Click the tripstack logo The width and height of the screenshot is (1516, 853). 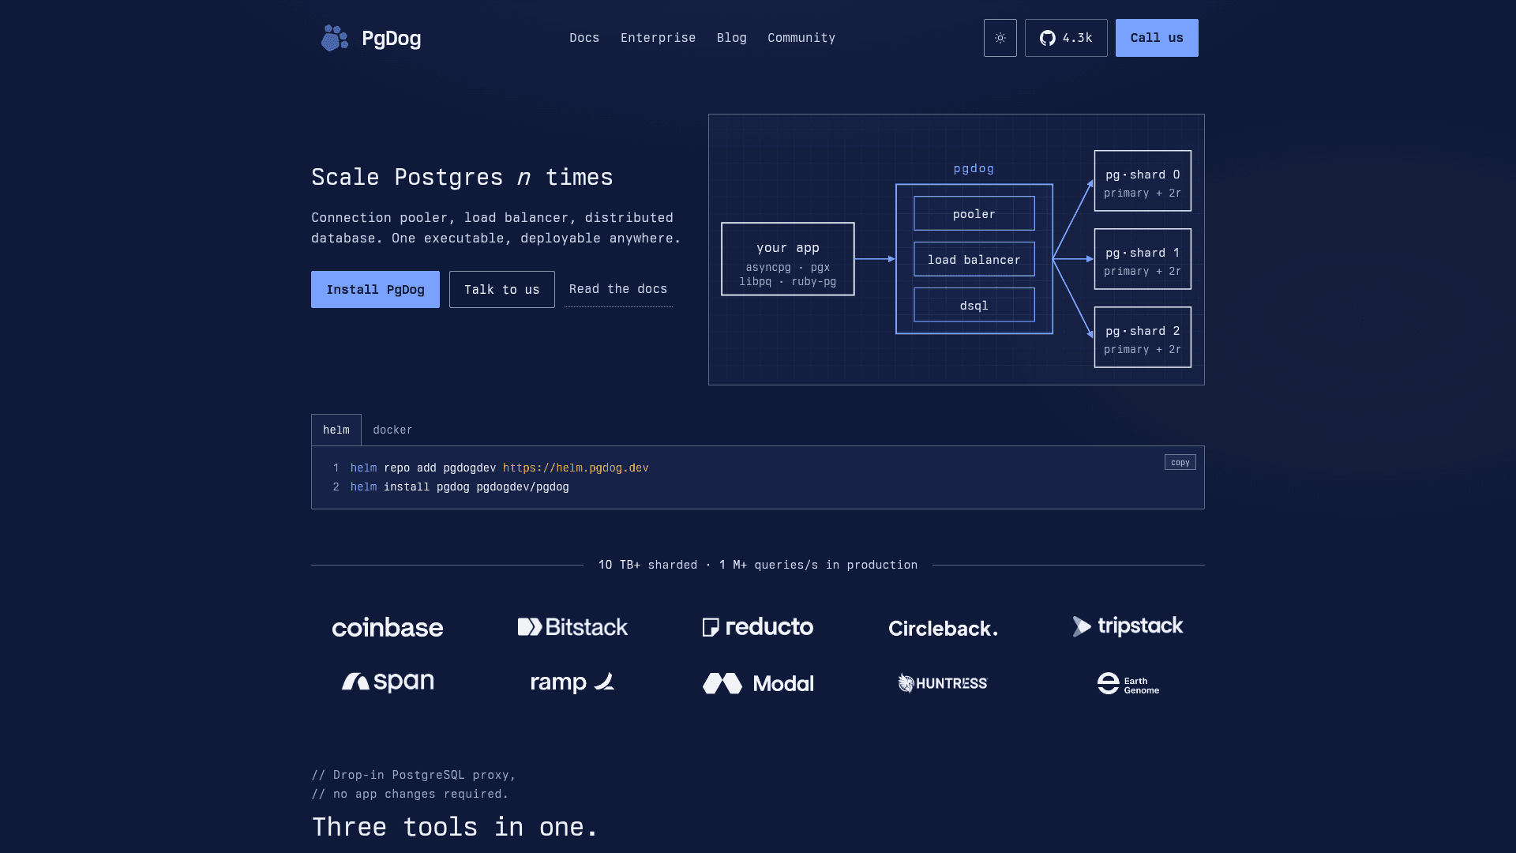click(1128, 626)
